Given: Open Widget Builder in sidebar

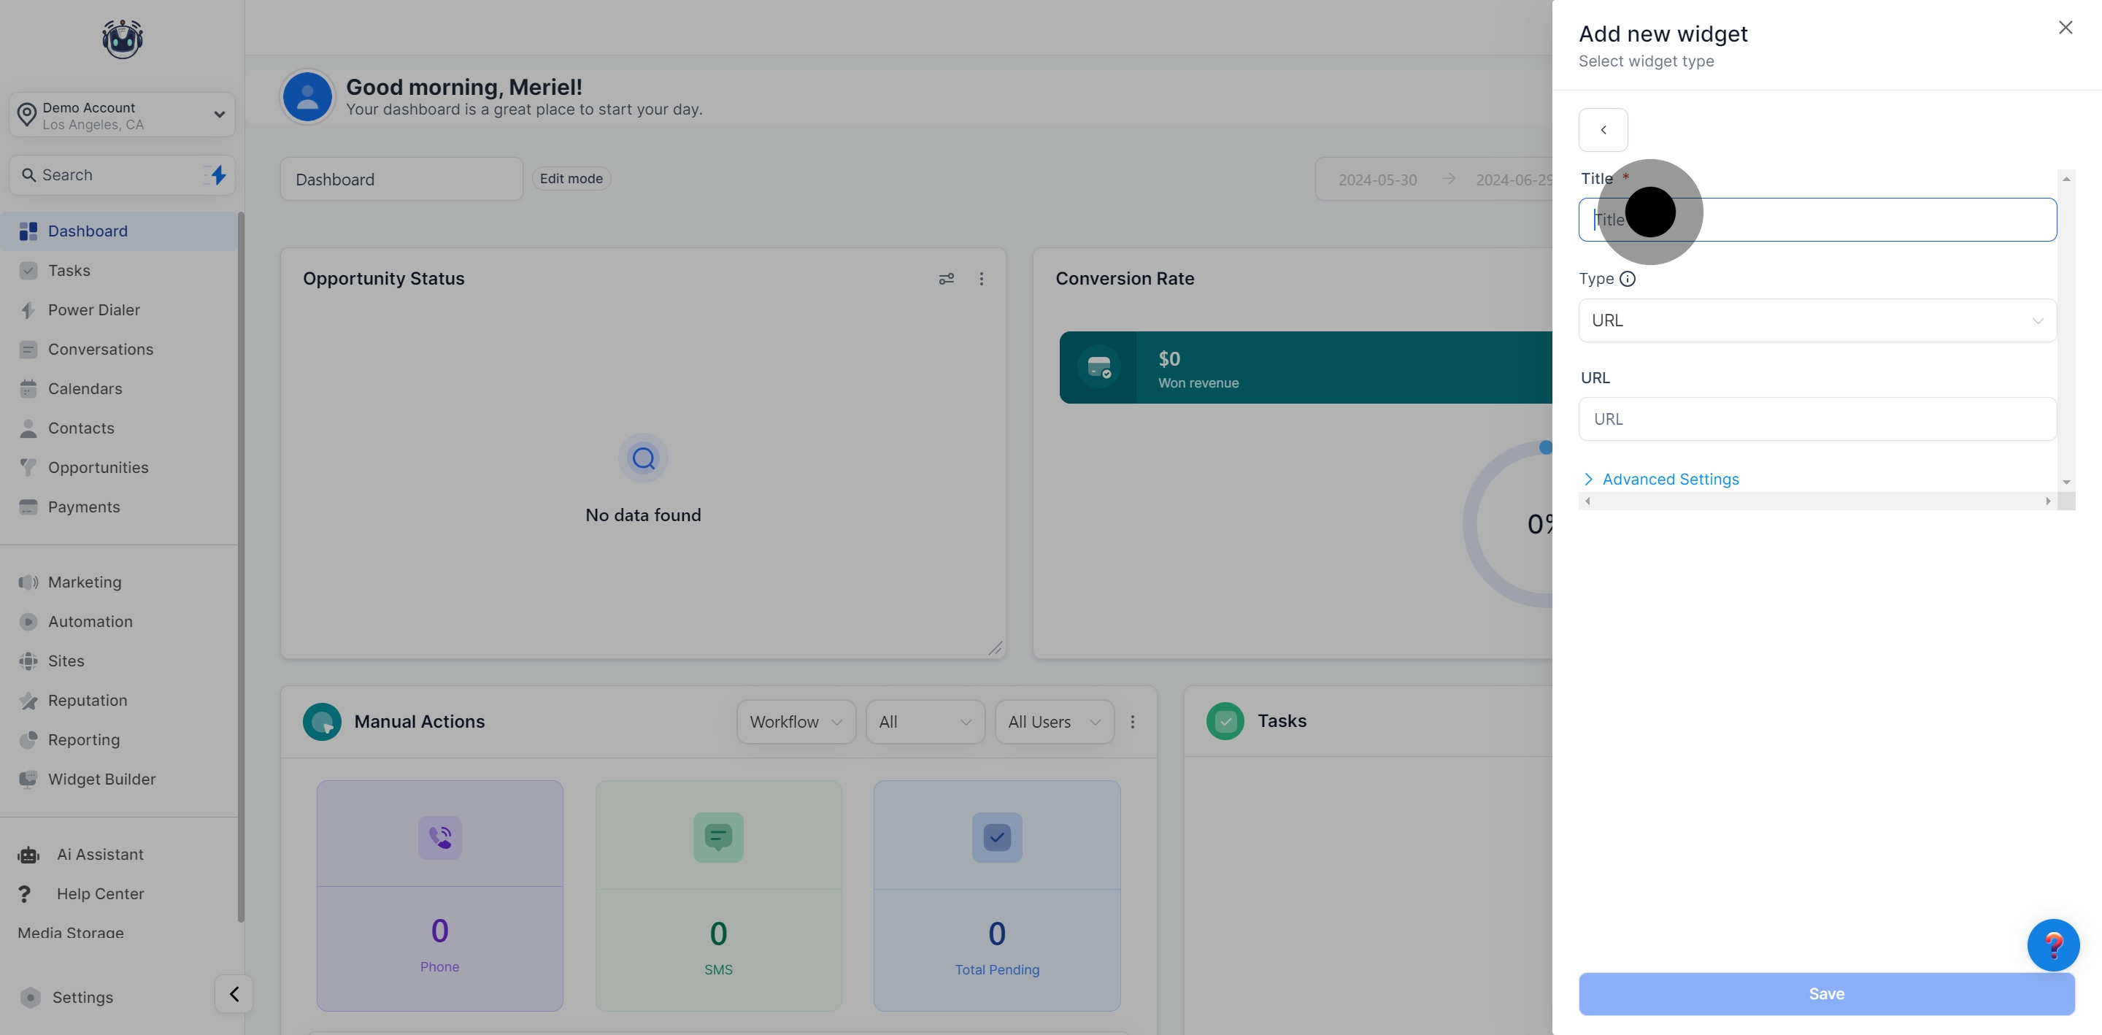Looking at the screenshot, I should coord(101,780).
